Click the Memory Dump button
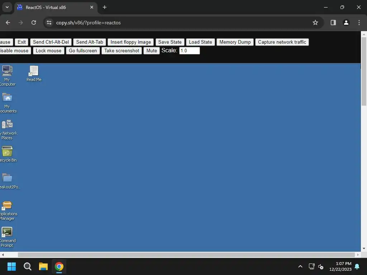The image size is (367, 275). (x=235, y=42)
